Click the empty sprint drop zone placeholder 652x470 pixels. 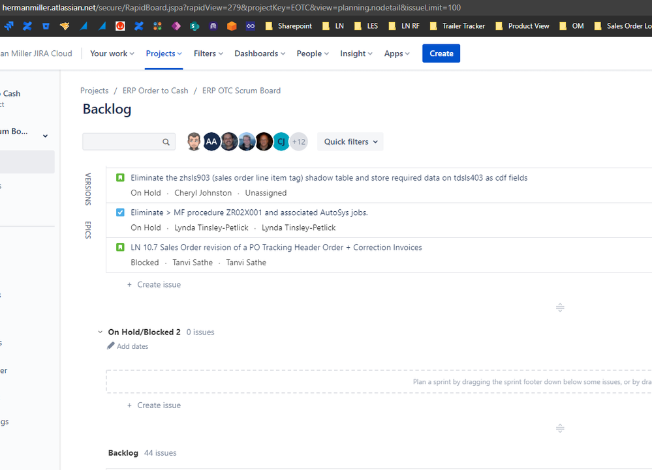(379, 381)
